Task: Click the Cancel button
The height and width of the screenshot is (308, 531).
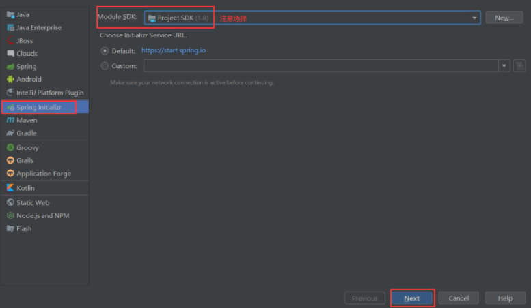Action: [459, 298]
